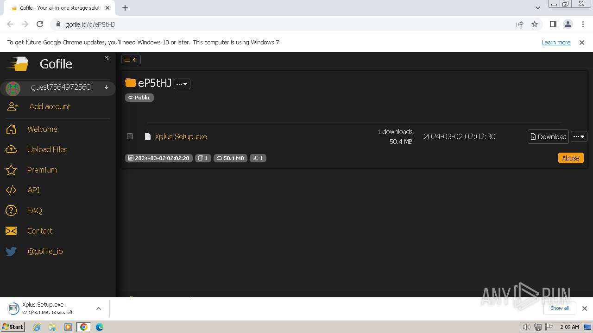Launch Internet Explorer from taskbar
593x333 pixels.
click(37, 327)
